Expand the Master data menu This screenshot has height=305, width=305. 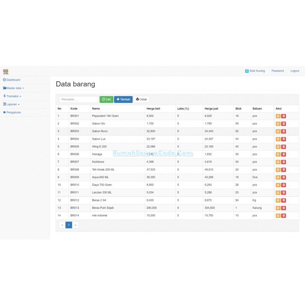[x=14, y=88]
